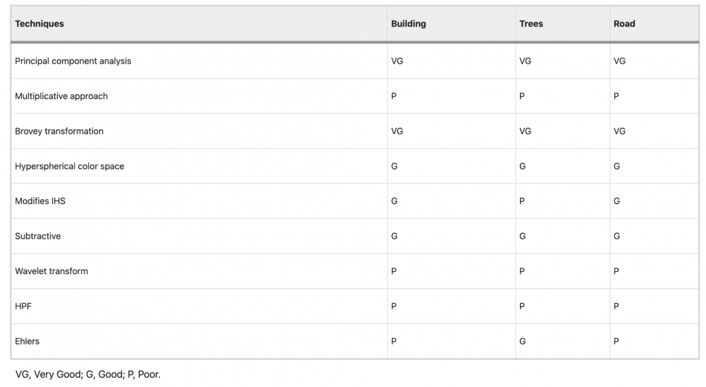Select the Hyperspherical color space row label

point(69,166)
